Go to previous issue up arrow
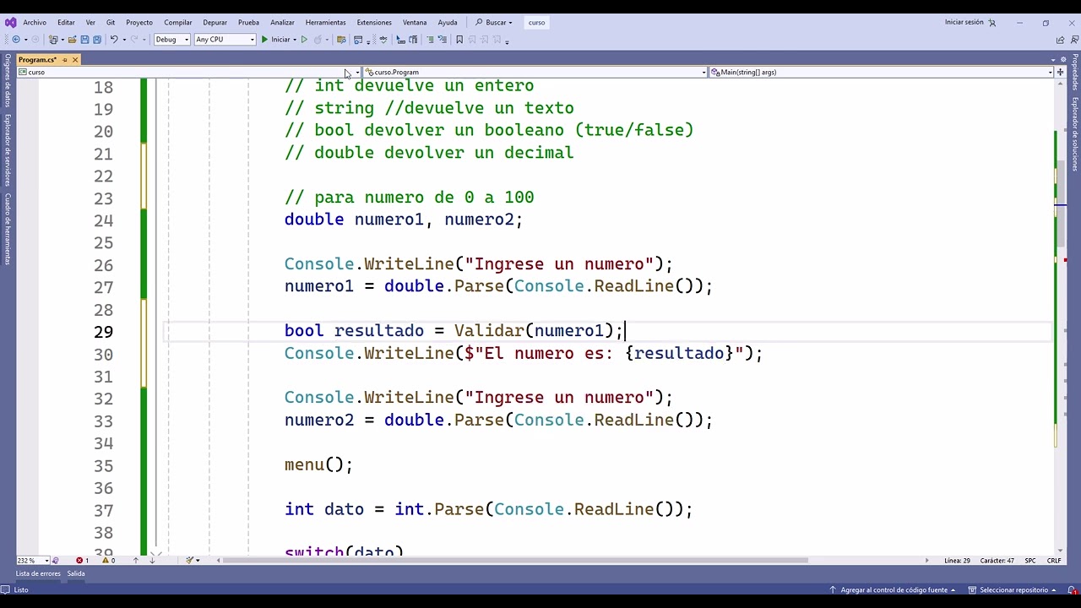The image size is (1081, 608). (x=136, y=561)
